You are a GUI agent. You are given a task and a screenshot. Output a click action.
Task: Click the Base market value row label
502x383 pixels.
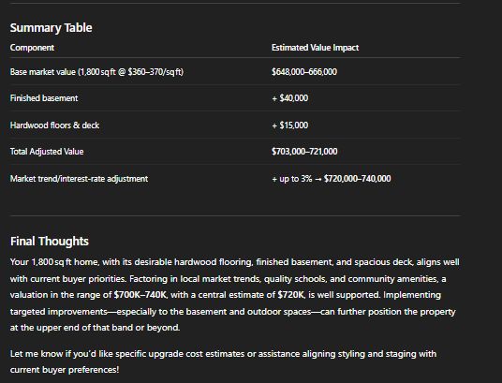pos(96,72)
